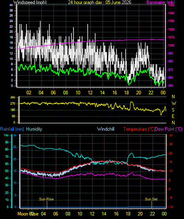The width and height of the screenshot is (184, 219).
Task: Click 990 on the barometer axis
Action: (171, 53)
